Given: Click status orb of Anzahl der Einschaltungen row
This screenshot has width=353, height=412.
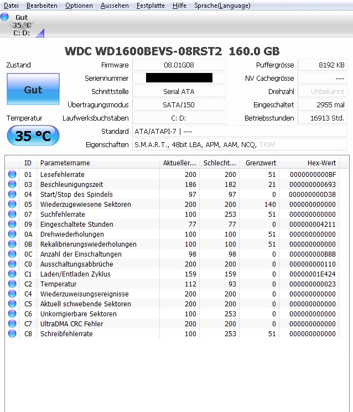Looking at the screenshot, I should click(x=12, y=254).
